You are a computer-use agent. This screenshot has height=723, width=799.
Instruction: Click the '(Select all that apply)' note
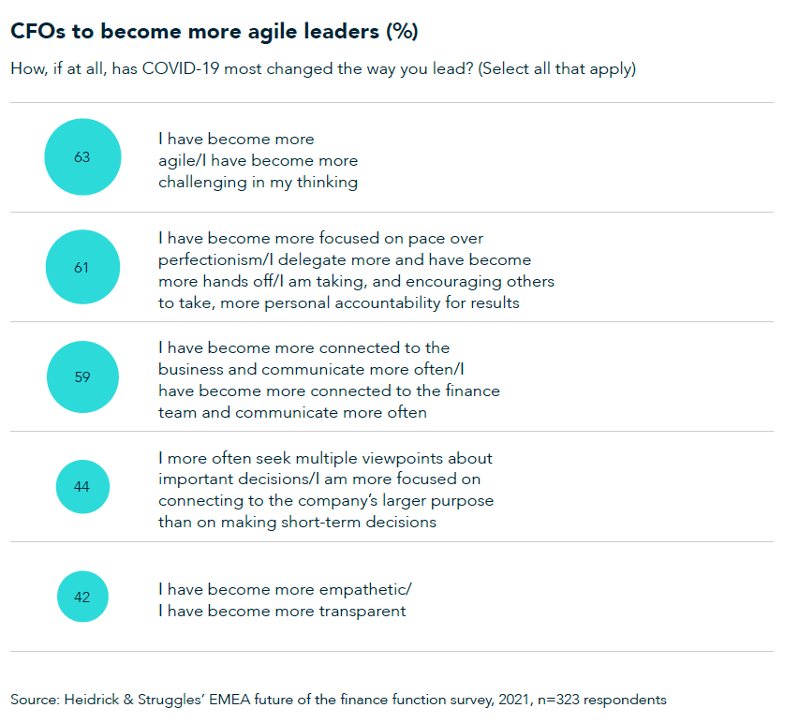pyautogui.click(x=556, y=70)
